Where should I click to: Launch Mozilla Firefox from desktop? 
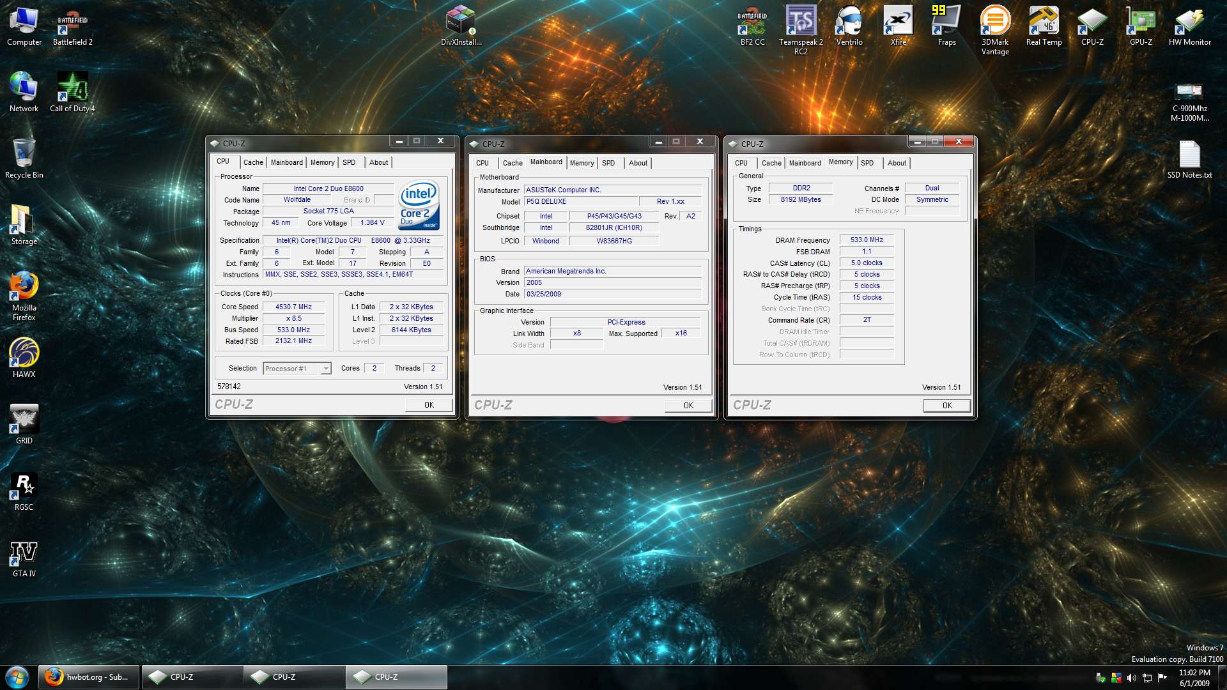(x=24, y=296)
